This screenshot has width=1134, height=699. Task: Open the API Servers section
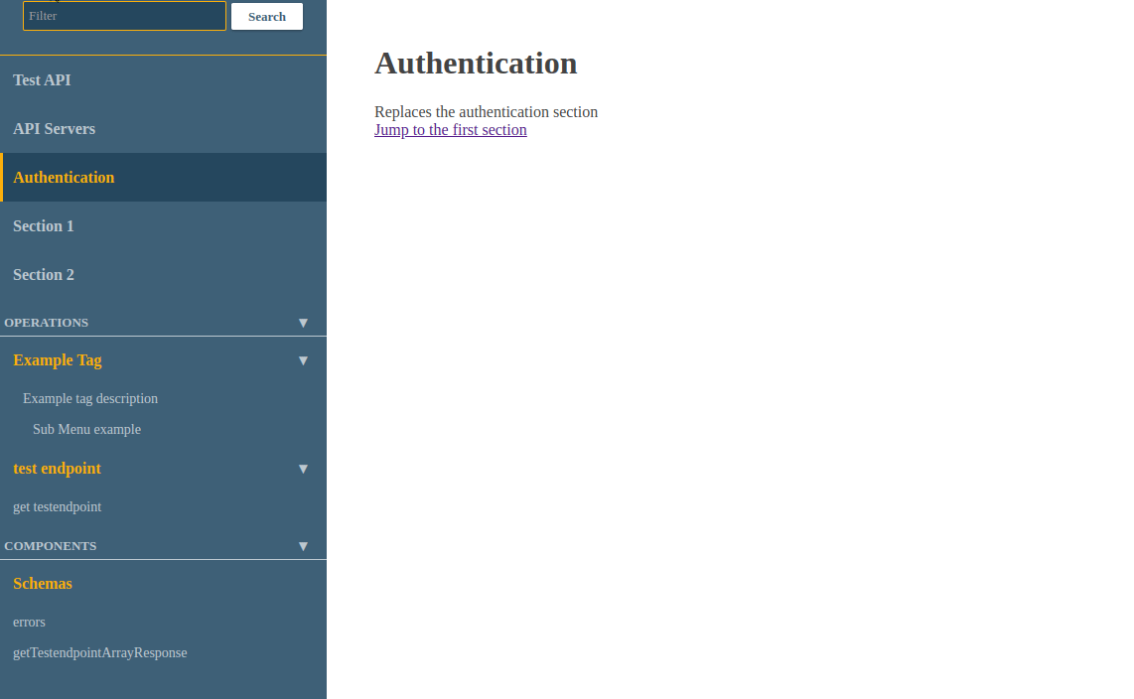55,128
